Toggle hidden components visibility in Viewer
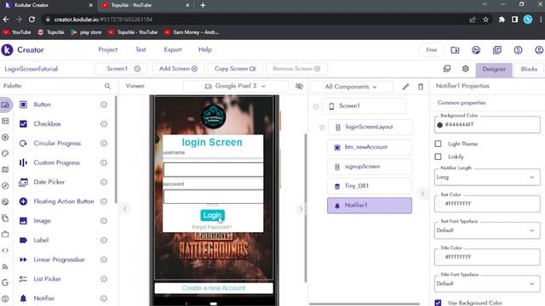This screenshot has width=545, height=306. 299,86
